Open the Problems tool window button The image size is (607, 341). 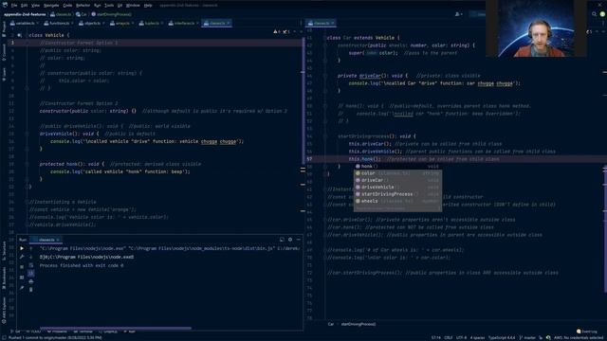[x=57, y=332]
